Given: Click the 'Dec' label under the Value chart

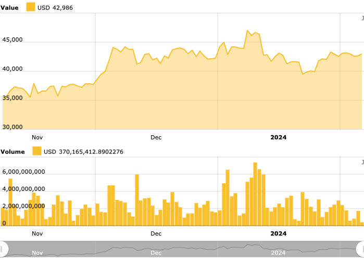Looking at the screenshot, I should coord(156,137).
